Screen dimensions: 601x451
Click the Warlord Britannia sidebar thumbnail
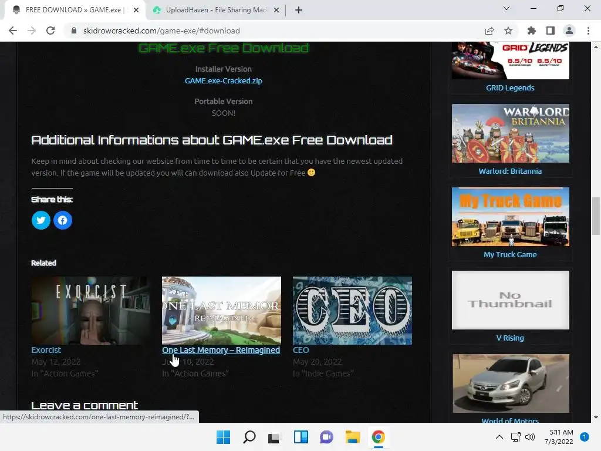pyautogui.click(x=510, y=133)
